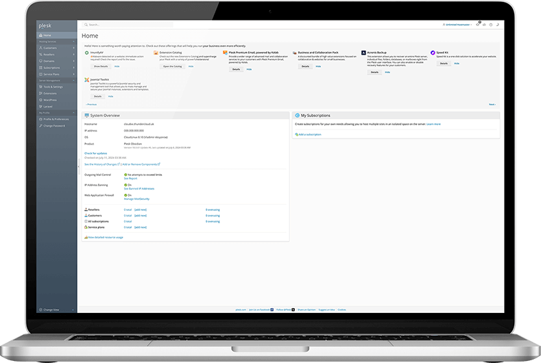The image size is (541, 363).
Task: Open Customers in the sidebar
Action: [51, 48]
